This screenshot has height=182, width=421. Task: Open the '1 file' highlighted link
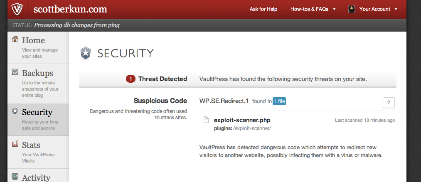click(x=279, y=101)
